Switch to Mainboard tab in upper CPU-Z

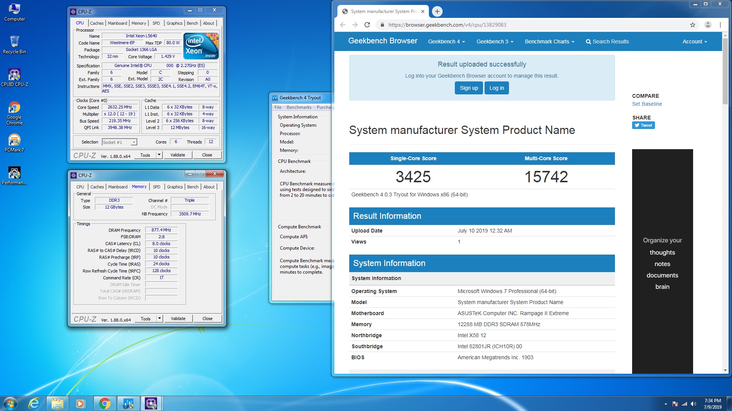pos(117,23)
